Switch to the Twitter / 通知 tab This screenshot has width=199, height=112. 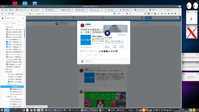point(7,10)
